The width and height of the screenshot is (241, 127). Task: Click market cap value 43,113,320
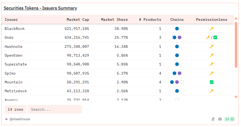(x=78, y=91)
